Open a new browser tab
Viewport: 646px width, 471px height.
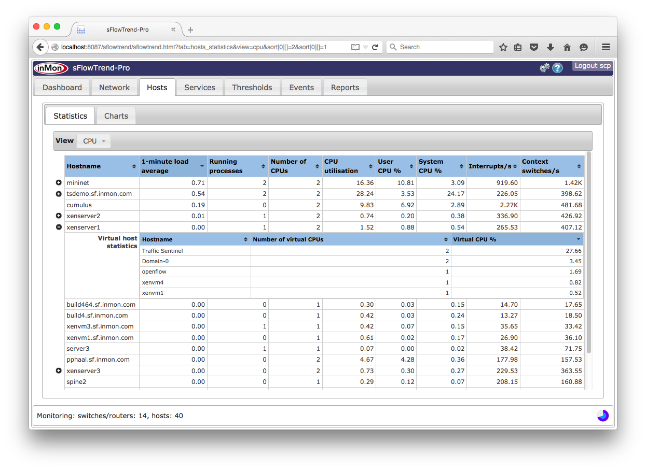click(x=190, y=30)
